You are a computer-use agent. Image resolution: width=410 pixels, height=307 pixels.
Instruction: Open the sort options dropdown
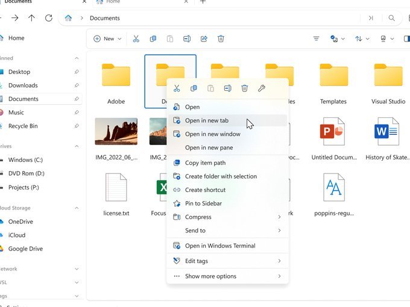click(x=362, y=39)
